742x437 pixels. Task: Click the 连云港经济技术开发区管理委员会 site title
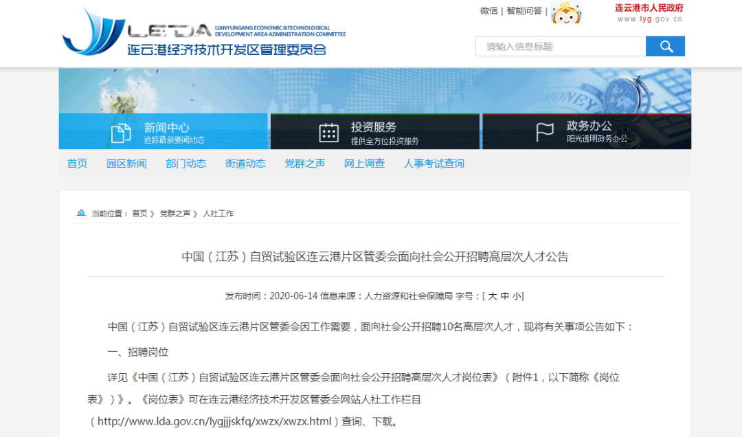coord(227,49)
